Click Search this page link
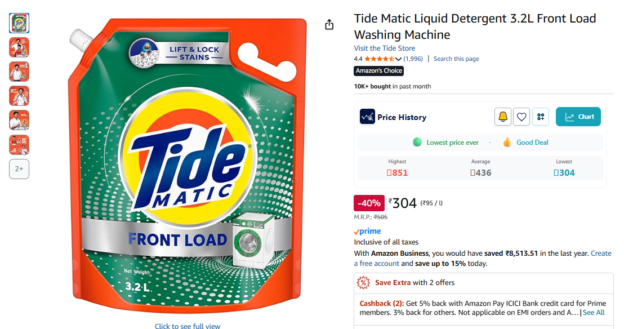 [456, 59]
